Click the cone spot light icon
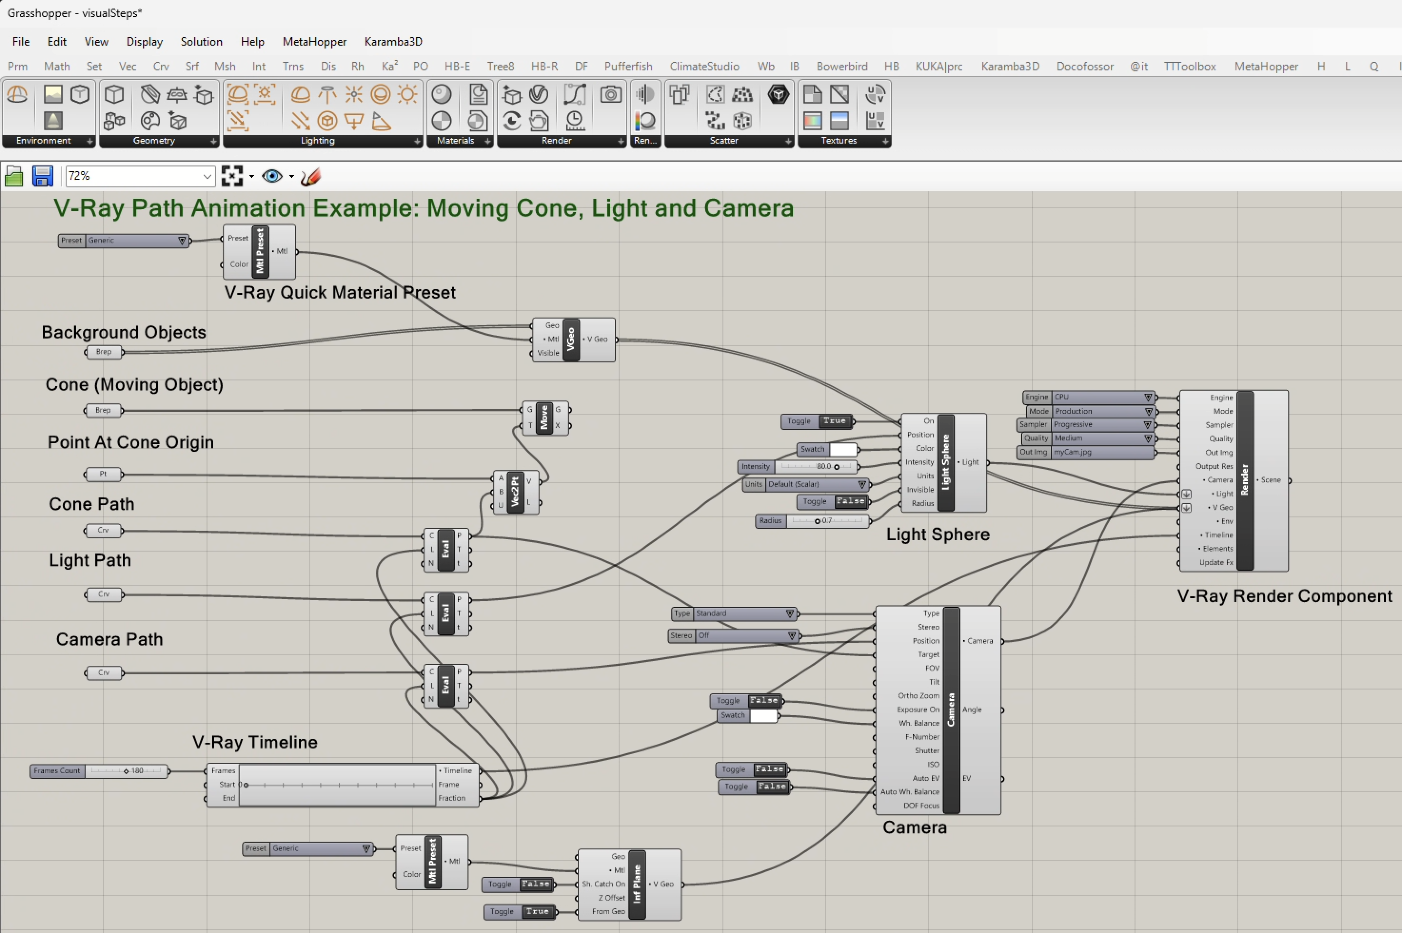 (x=381, y=121)
